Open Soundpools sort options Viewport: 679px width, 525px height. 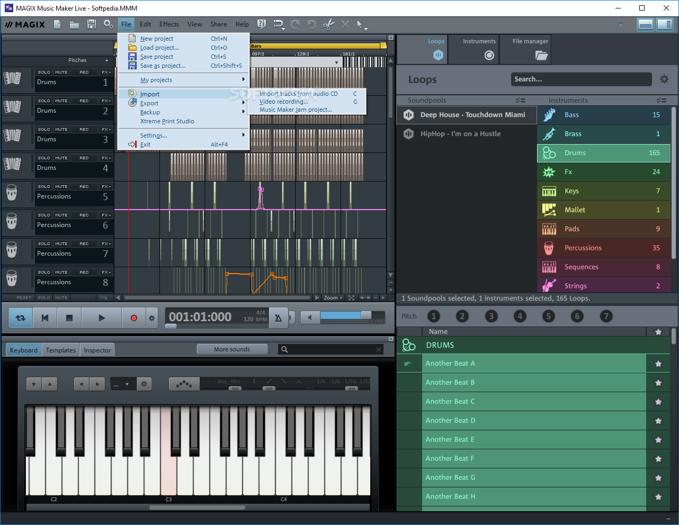(x=520, y=100)
